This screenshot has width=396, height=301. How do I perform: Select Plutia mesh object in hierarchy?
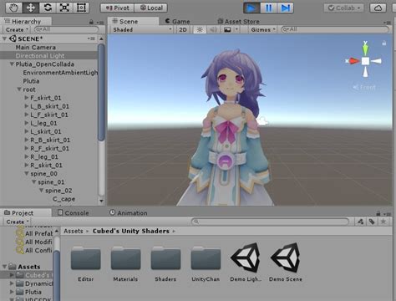tap(31, 81)
